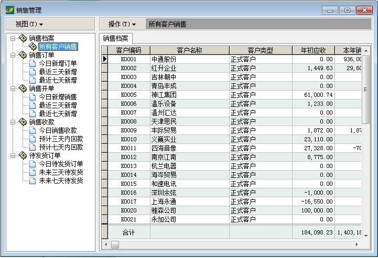Collapse the 销售开单 tree node
The width and height of the screenshot is (378, 258).
pyautogui.click(x=13, y=88)
